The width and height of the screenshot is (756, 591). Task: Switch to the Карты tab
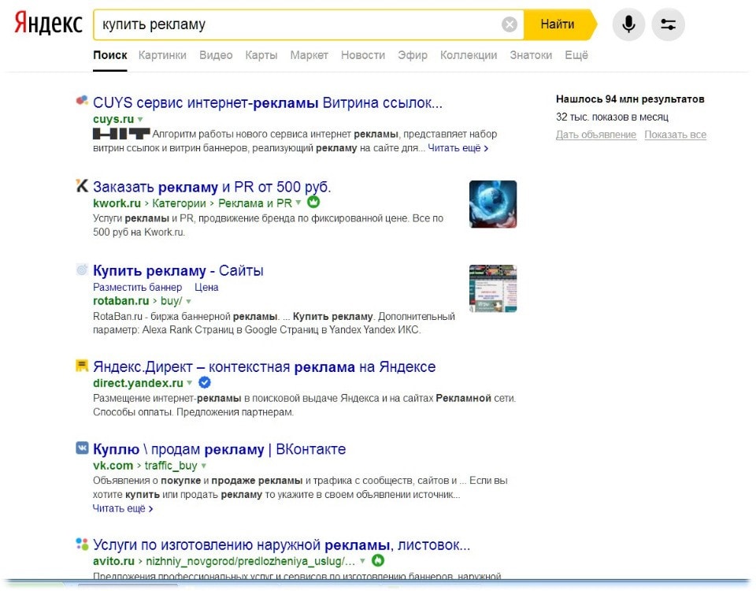coord(261,55)
